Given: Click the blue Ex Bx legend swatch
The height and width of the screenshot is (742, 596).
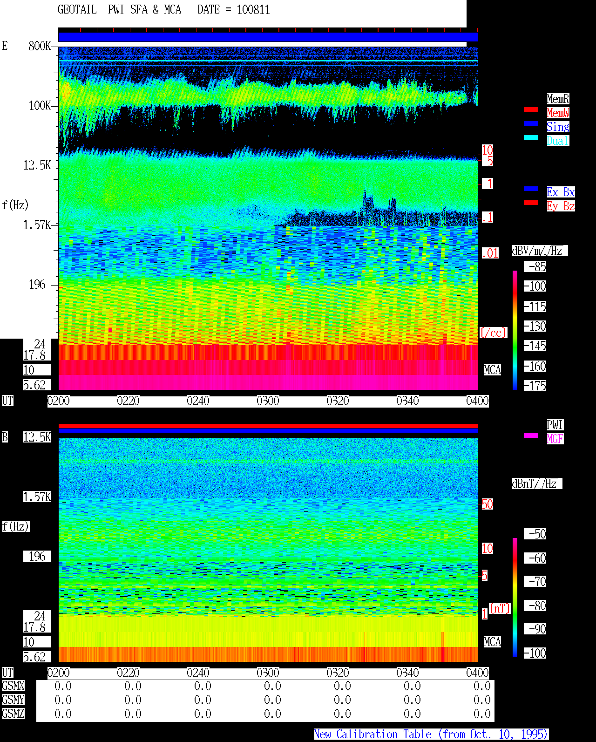Looking at the screenshot, I should point(531,189).
